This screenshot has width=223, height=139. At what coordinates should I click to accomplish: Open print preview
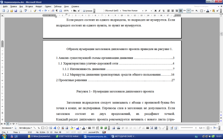(20, 11)
